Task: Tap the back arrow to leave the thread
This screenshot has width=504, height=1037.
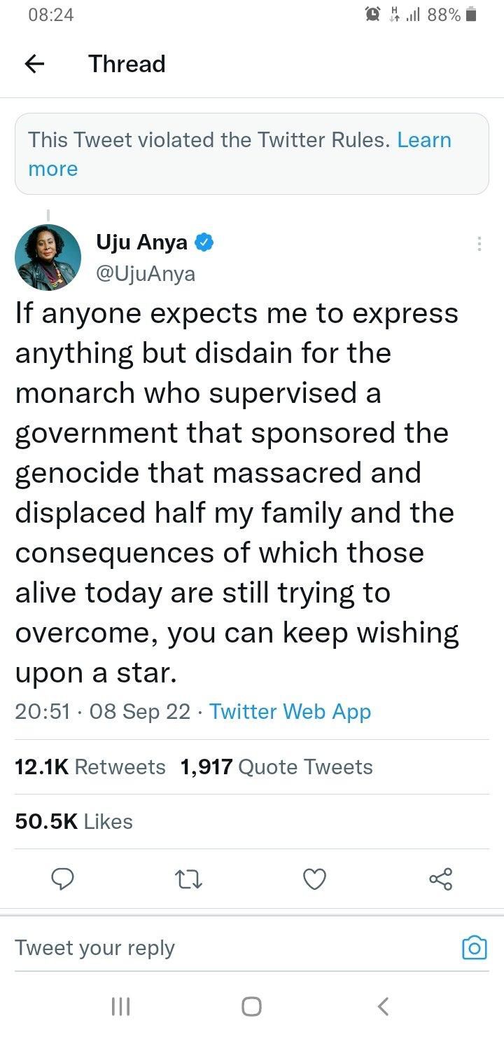Action: (x=34, y=64)
